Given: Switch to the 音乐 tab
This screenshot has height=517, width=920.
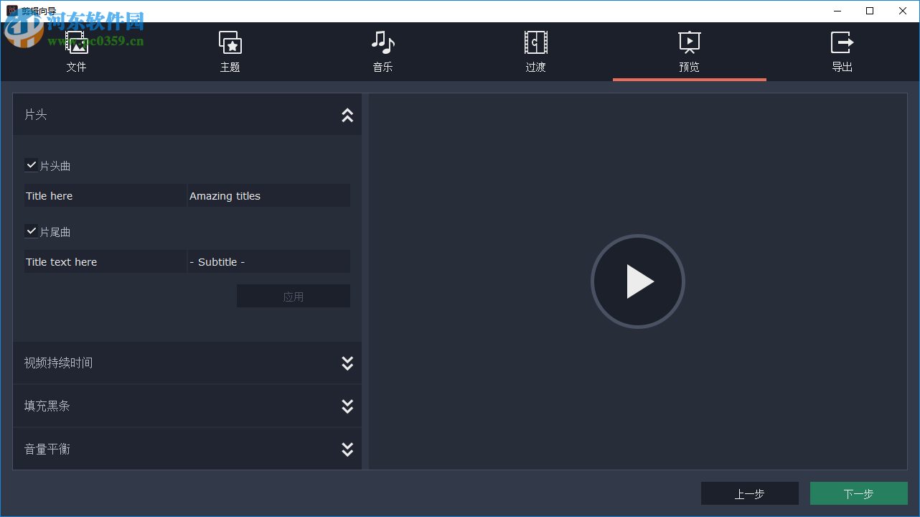Looking at the screenshot, I should 382,52.
